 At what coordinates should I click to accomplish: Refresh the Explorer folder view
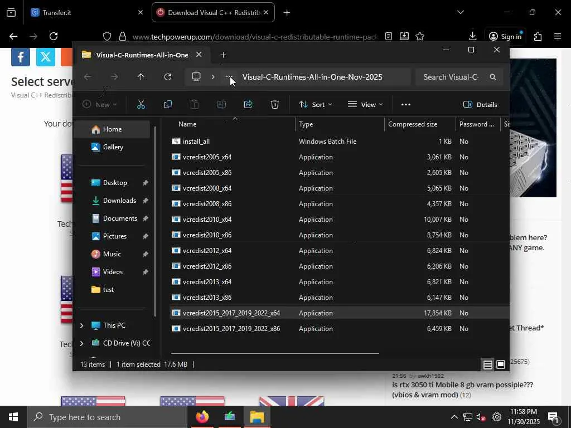(168, 77)
